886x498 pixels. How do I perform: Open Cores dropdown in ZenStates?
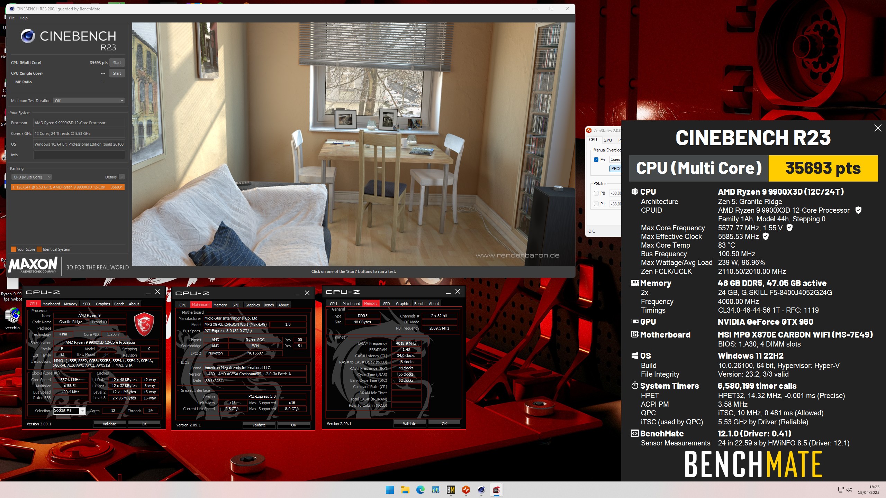pos(615,159)
